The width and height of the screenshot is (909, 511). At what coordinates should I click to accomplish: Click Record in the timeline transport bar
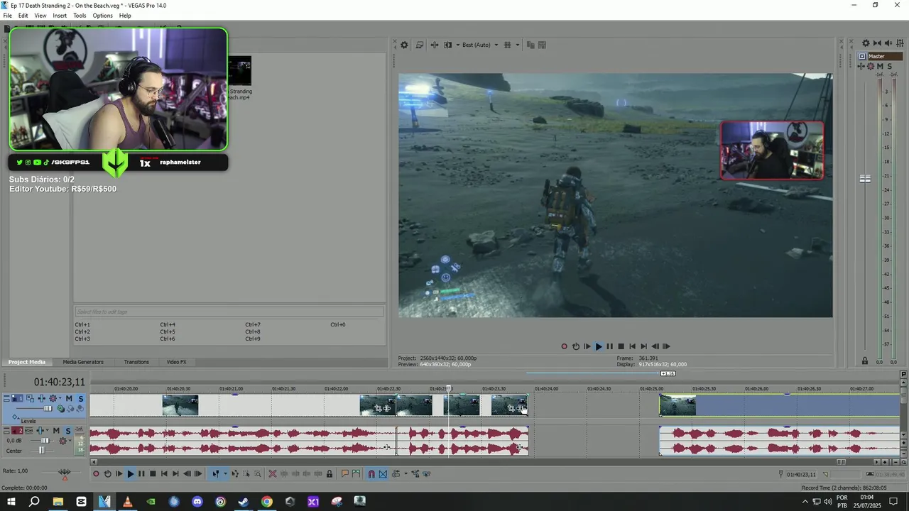(96, 473)
